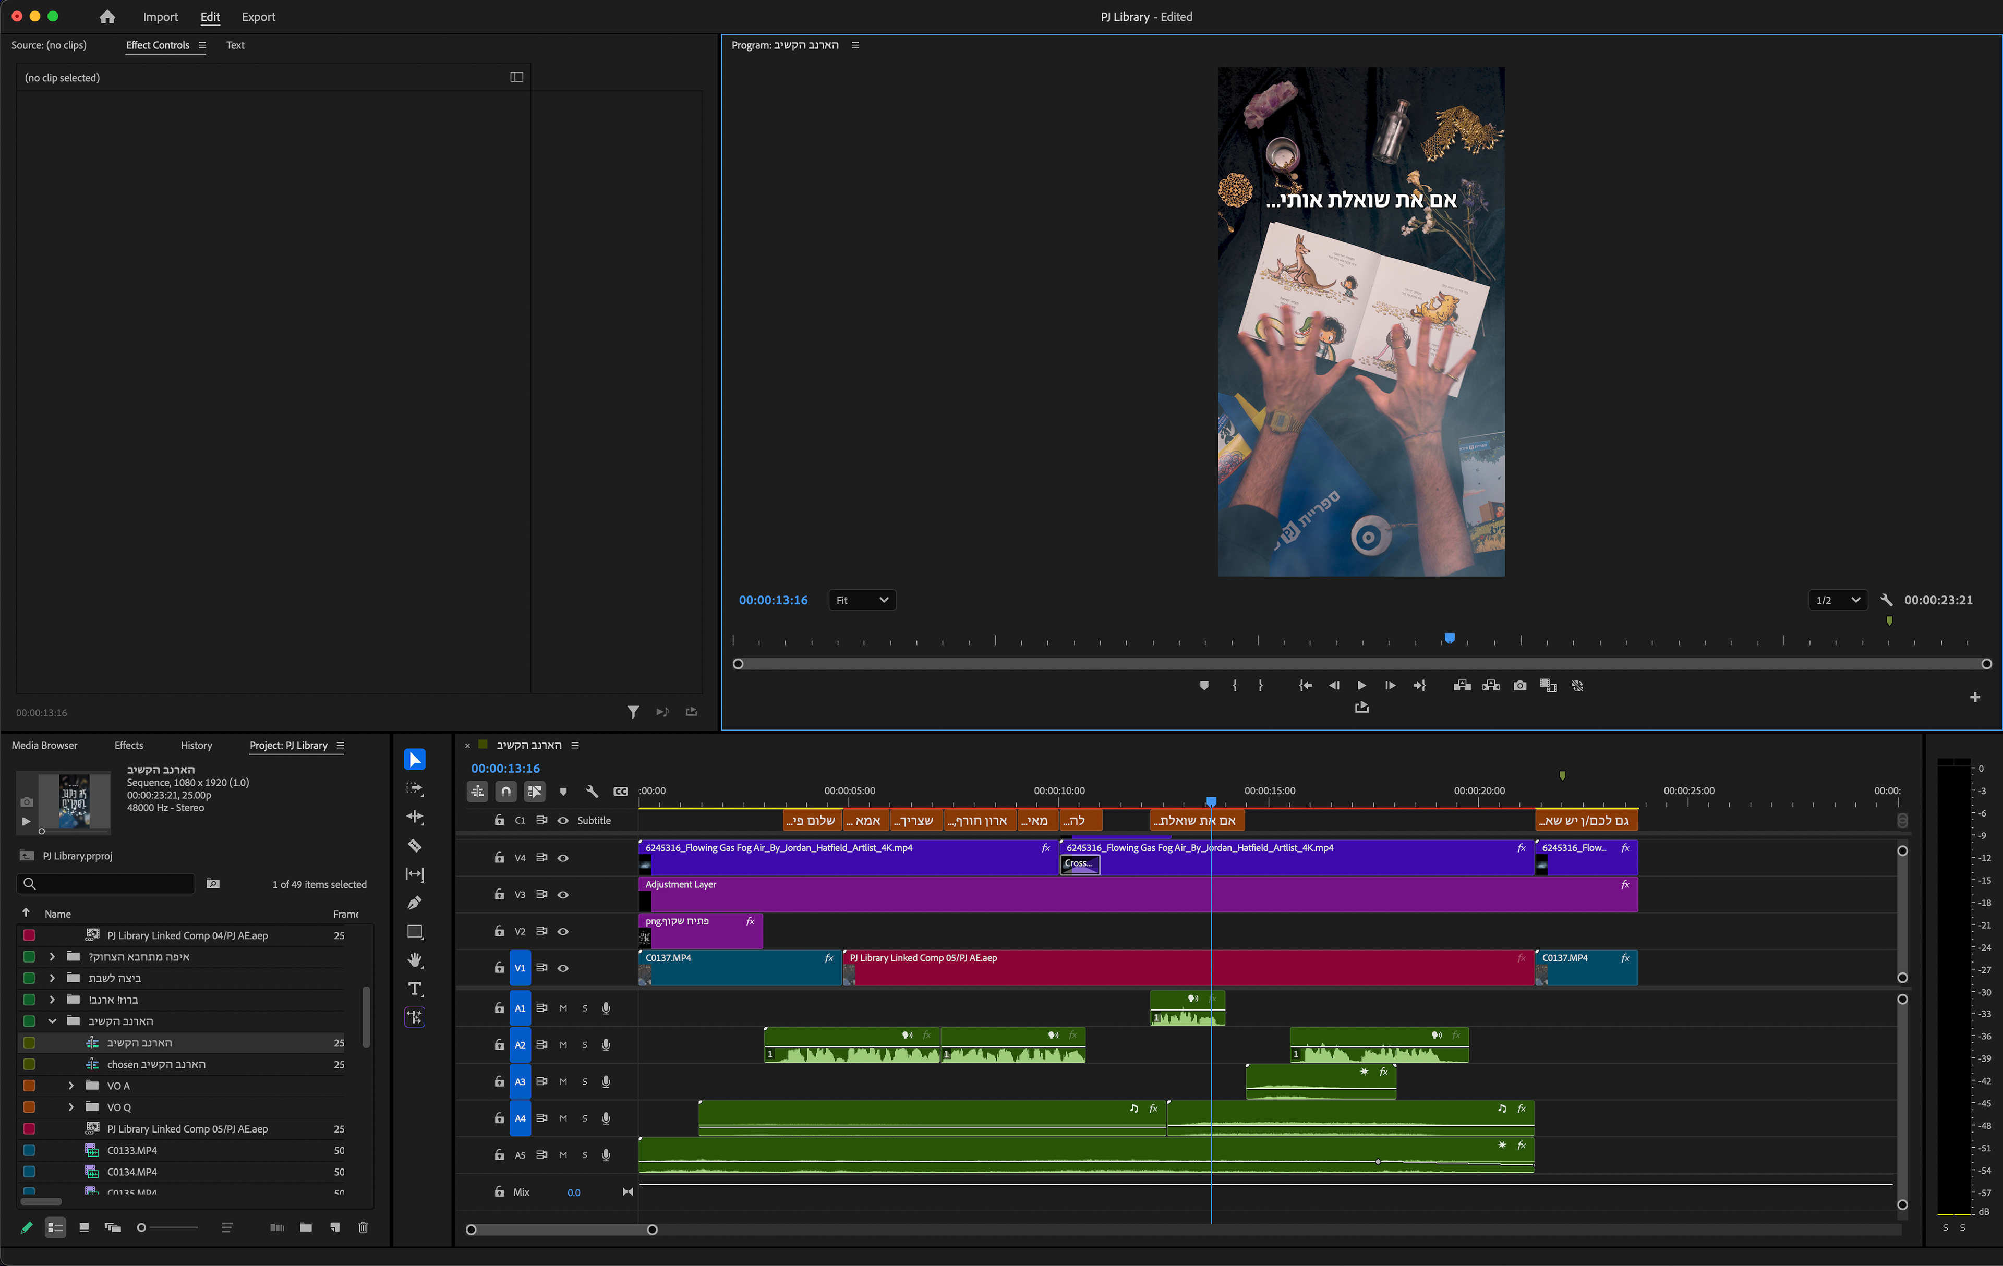Open the Button Editor plus icon
2003x1266 pixels.
[x=1975, y=698]
